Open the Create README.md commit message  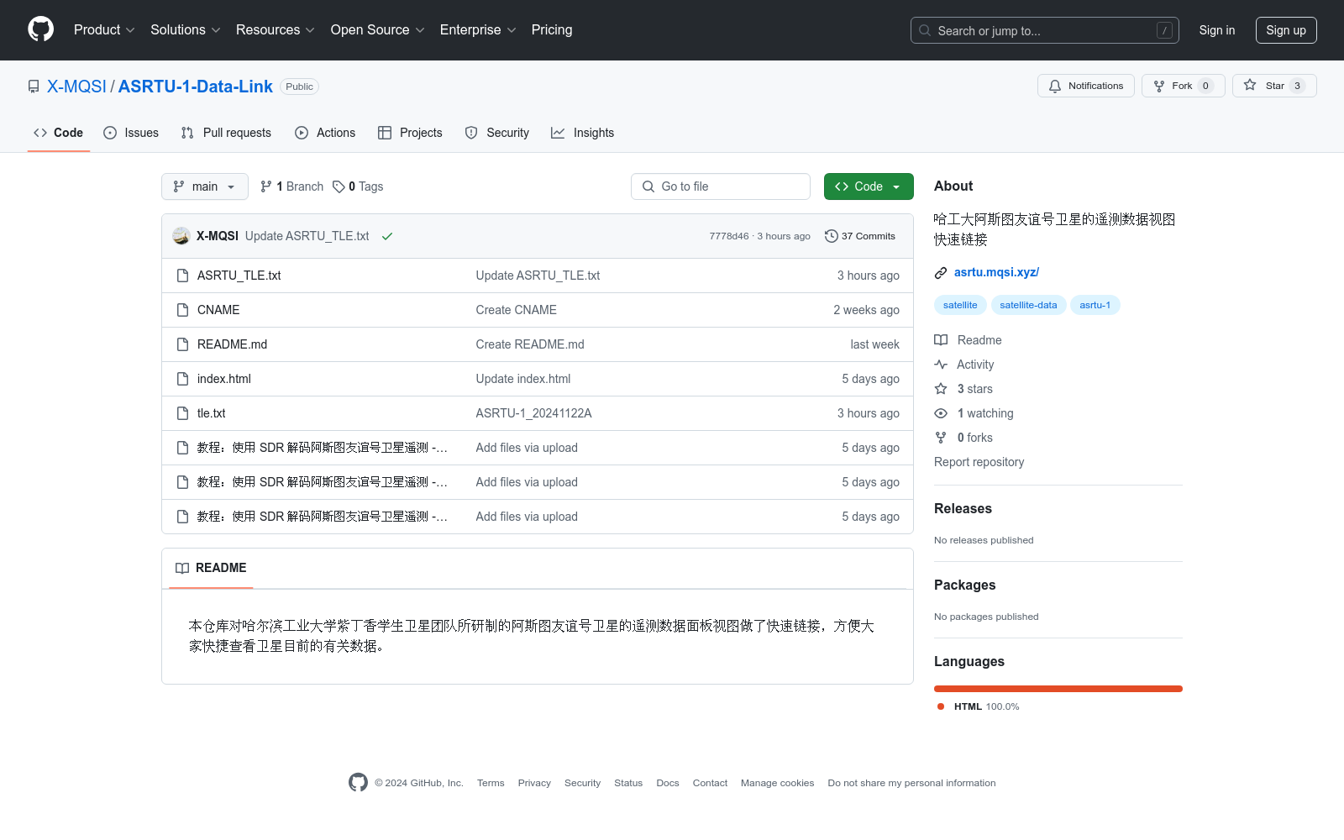(x=530, y=344)
